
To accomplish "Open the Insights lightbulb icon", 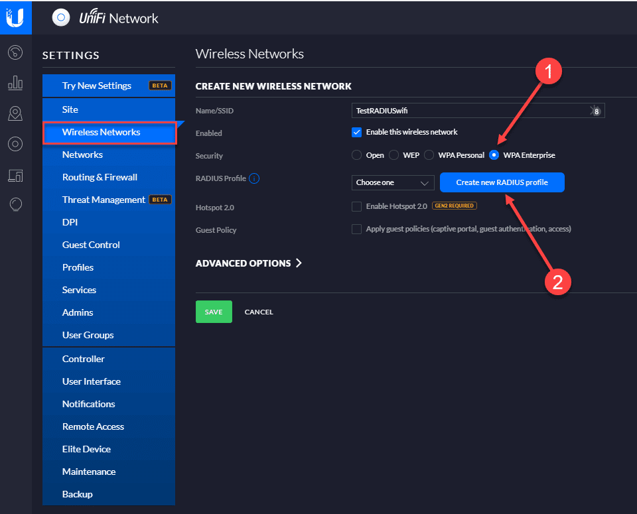I will click(x=15, y=205).
